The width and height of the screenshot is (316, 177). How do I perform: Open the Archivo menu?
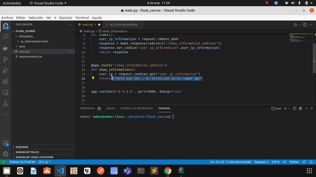7,18
